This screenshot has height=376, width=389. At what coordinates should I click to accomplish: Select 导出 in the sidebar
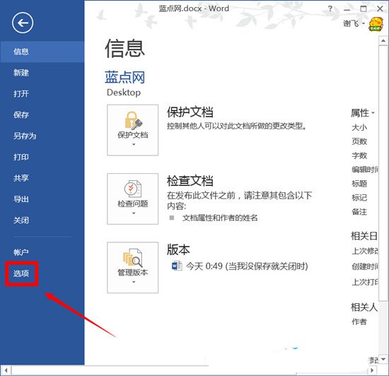pyautogui.click(x=42, y=199)
